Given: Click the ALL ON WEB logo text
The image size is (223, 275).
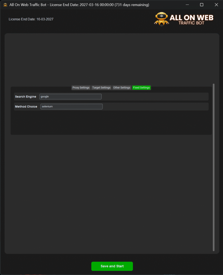Looking at the screenshot, I should click(191, 18).
